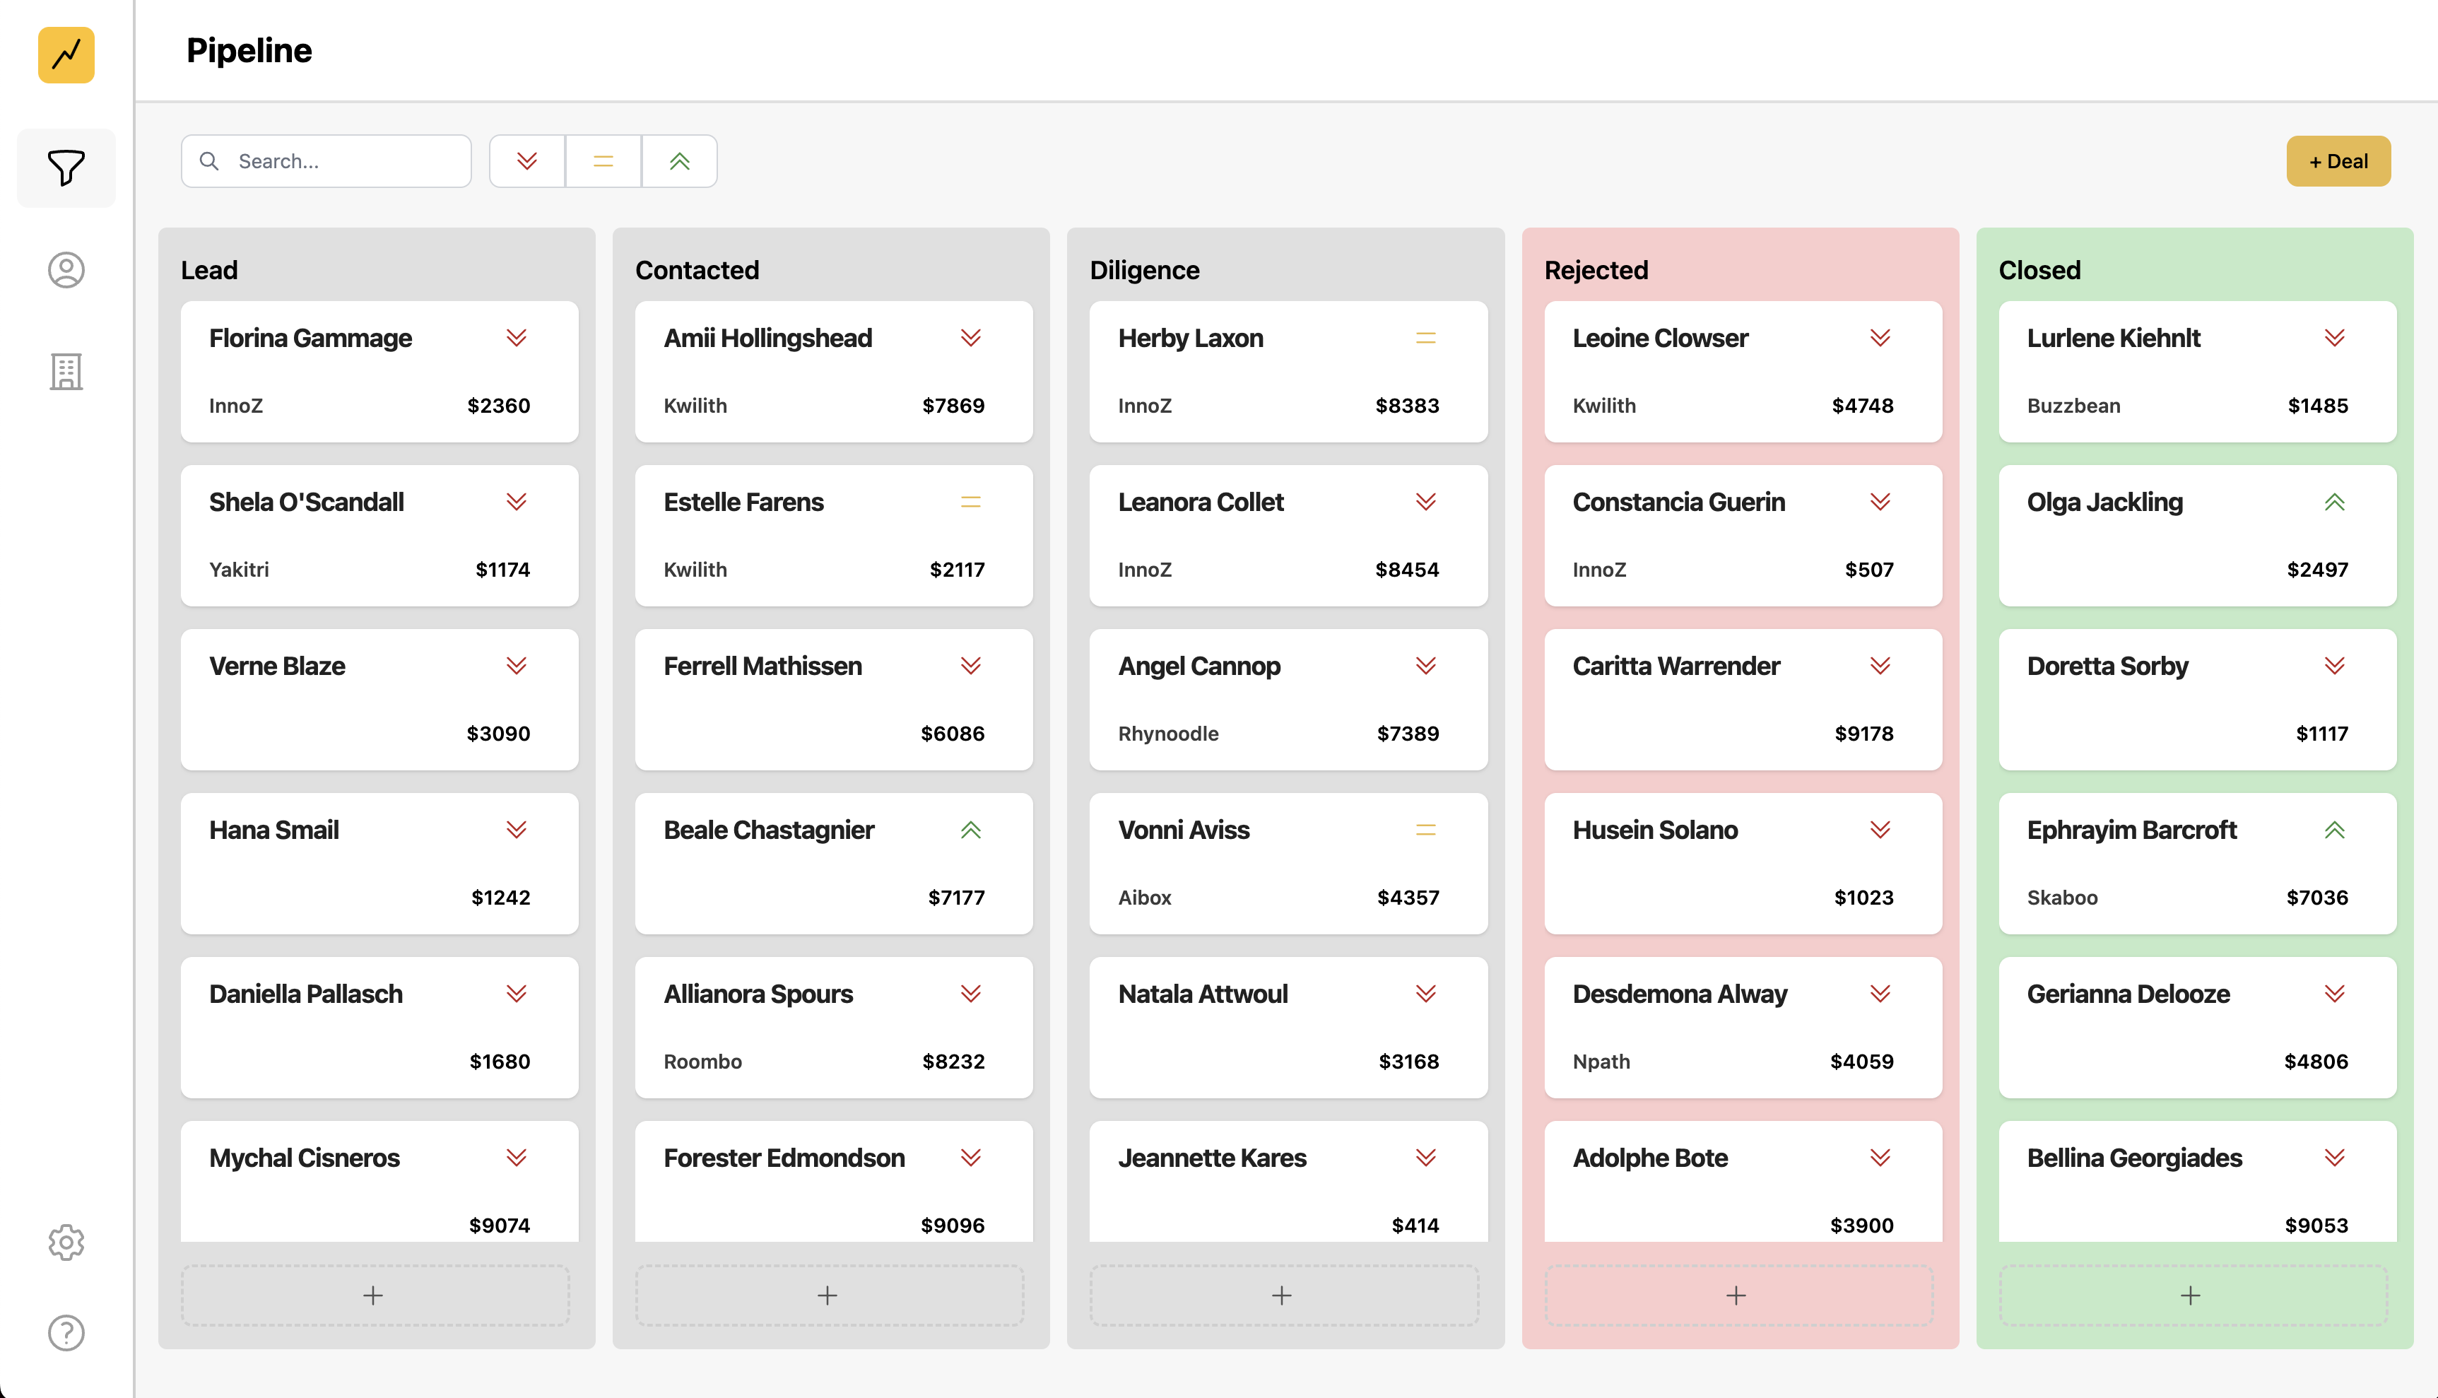Image resolution: width=2438 pixels, height=1398 pixels.
Task: Click priority icon on Hana Smail card
Action: (517, 830)
